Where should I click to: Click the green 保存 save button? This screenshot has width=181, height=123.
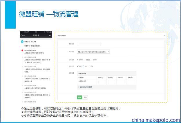[x=79, y=97]
